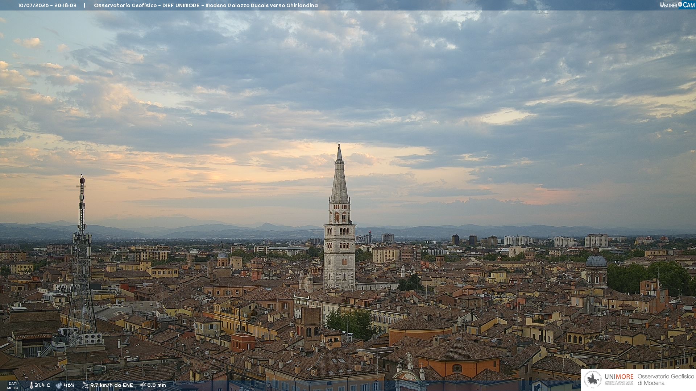Viewport: 696px width, 391px height.
Task: Open the DATI METEO label
Action: point(13,386)
